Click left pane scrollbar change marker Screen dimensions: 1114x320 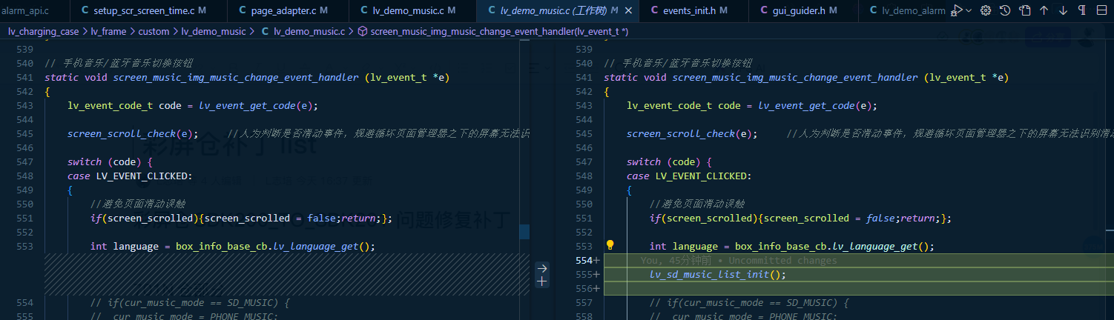click(x=524, y=232)
